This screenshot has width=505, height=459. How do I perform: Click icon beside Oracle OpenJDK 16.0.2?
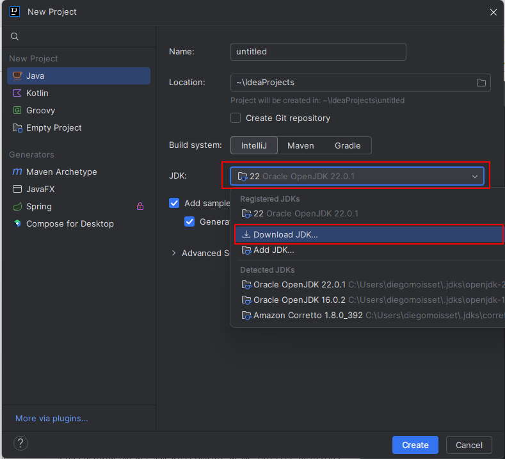[x=246, y=300]
